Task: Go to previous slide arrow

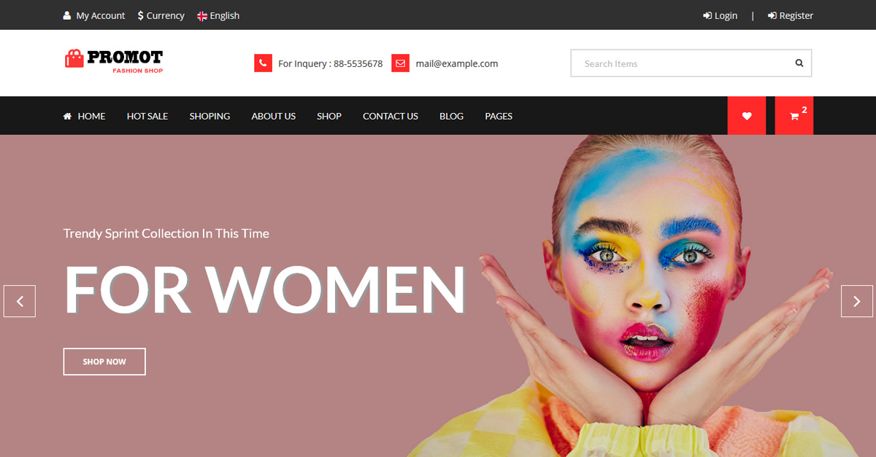Action: [x=20, y=301]
